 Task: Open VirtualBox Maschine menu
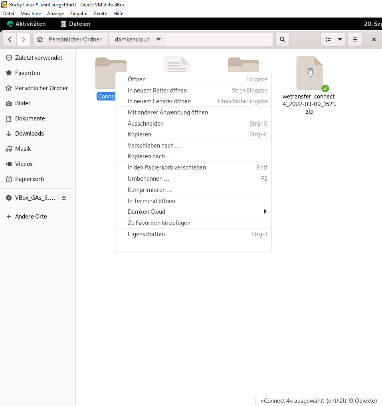[x=31, y=14]
